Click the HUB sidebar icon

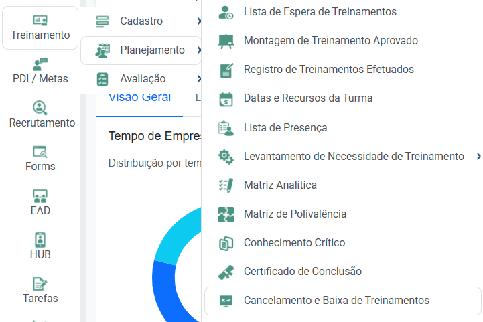click(x=40, y=240)
